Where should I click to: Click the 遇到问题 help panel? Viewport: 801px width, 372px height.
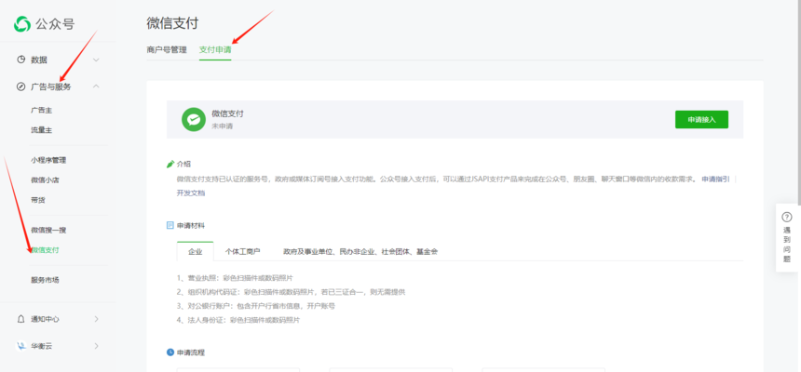pyautogui.click(x=787, y=238)
